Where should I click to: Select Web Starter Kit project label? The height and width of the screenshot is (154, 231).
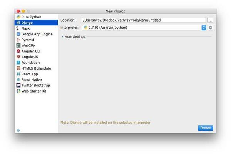click(34, 91)
